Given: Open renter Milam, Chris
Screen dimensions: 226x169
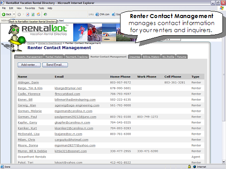Looking at the screenshot, I should pos(26,140).
